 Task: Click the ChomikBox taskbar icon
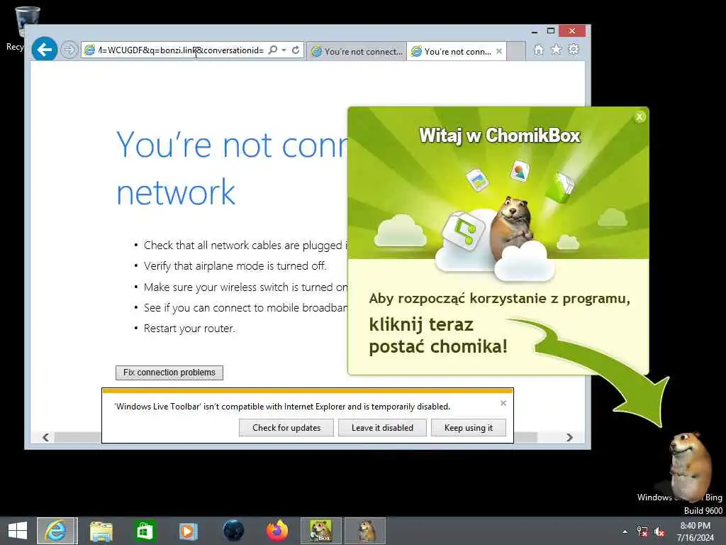point(321,531)
